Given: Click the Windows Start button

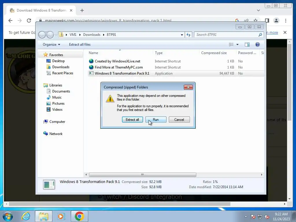Looking at the screenshot, I should point(8,216).
